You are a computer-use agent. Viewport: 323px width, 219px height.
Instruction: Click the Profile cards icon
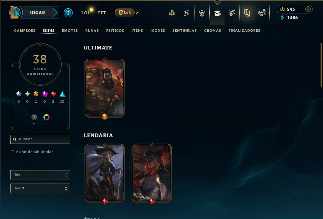tap(186, 13)
